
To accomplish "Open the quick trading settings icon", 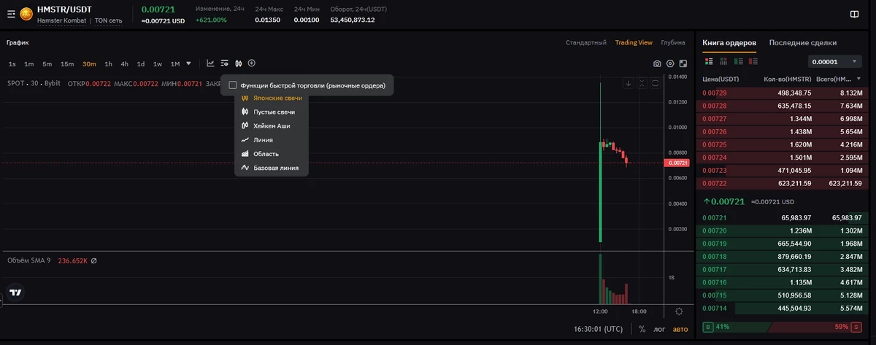I will [x=224, y=63].
